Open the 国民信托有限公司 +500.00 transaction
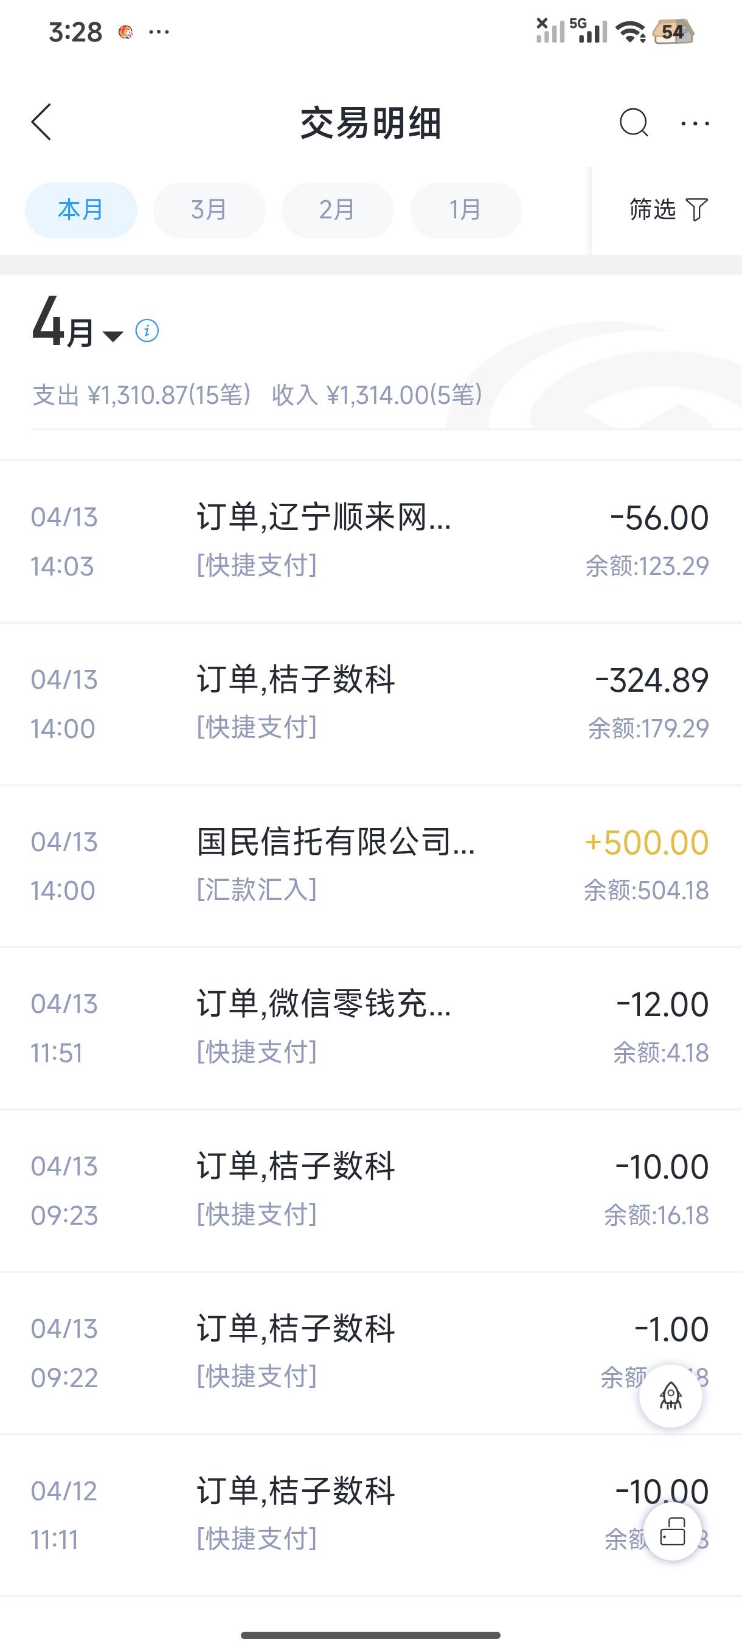Screen dimensions: 742x1650 (370, 865)
